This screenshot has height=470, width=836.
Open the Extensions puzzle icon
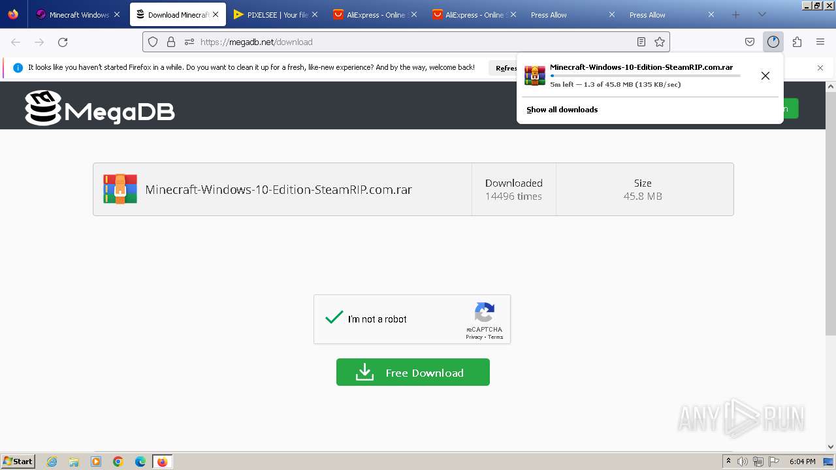[797, 42]
